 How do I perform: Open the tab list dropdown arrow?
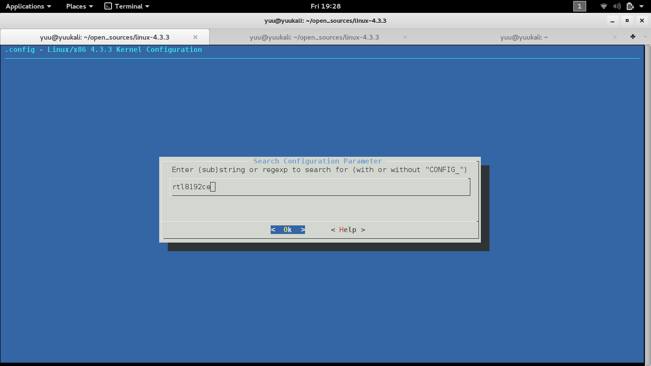point(646,37)
